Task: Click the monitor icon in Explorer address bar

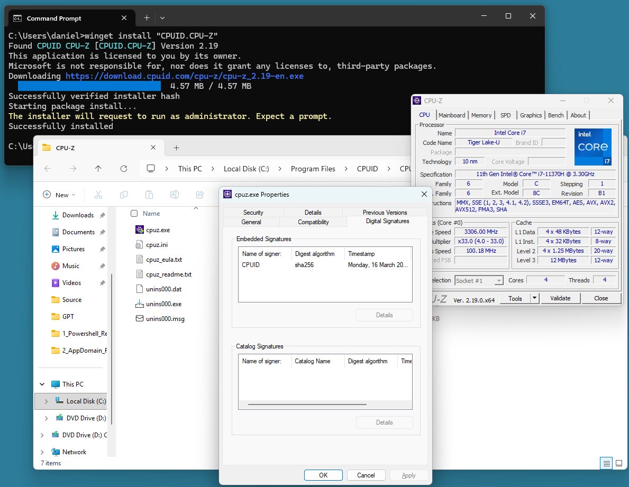Action: pos(151,169)
